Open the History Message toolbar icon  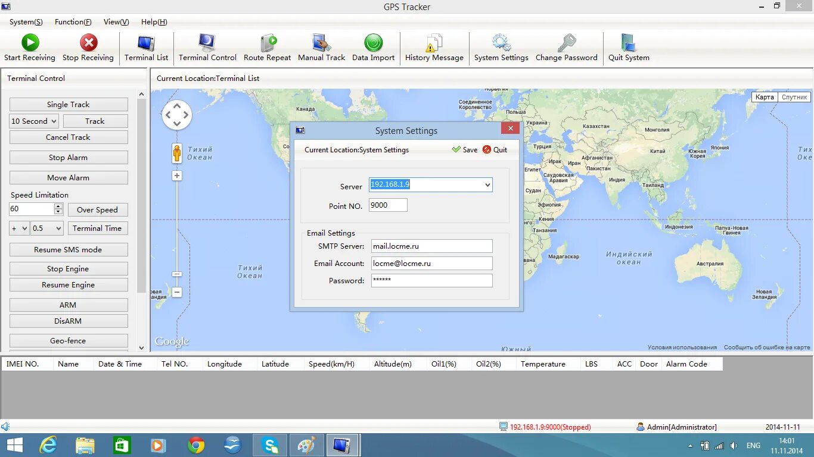(434, 43)
